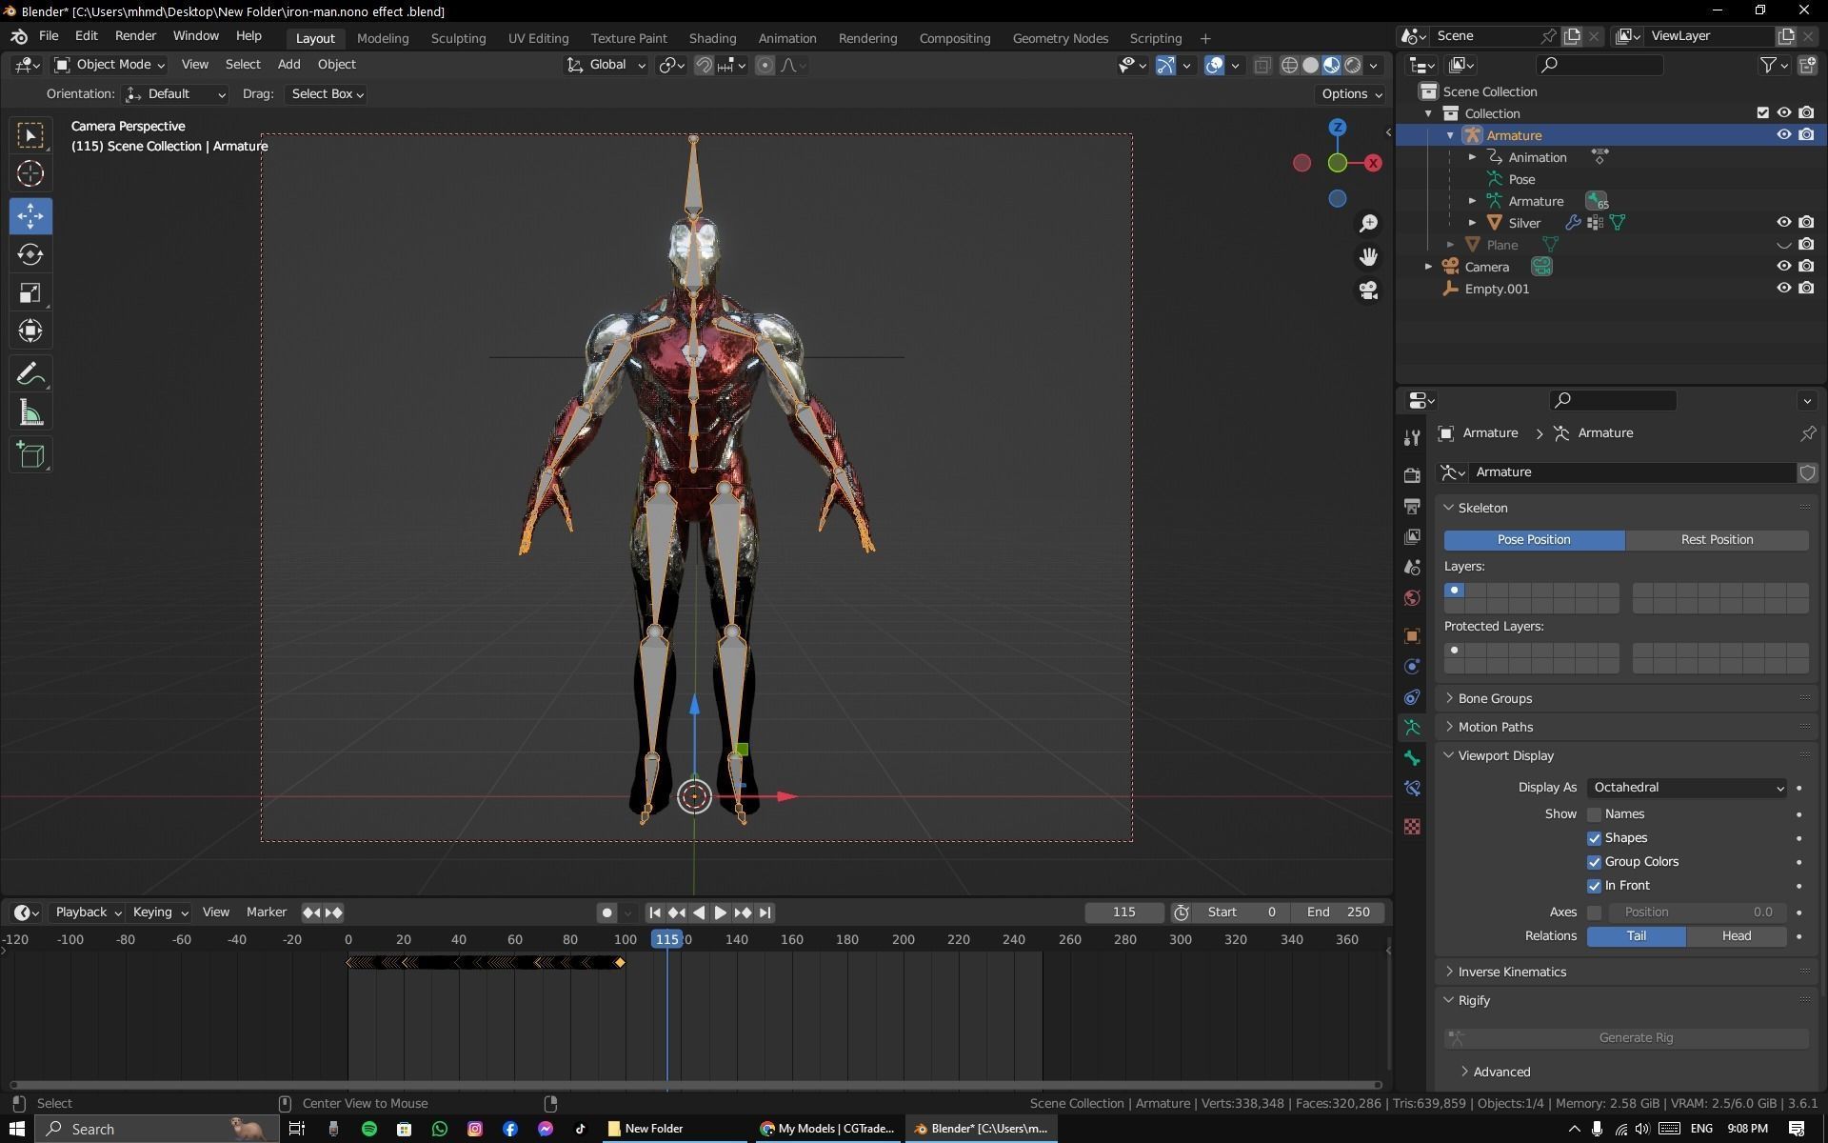Image resolution: width=1828 pixels, height=1143 pixels.
Task: Jump to timeline start frame
Action: (655, 912)
